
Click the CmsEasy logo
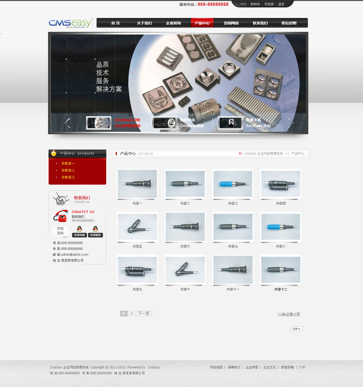tap(70, 23)
